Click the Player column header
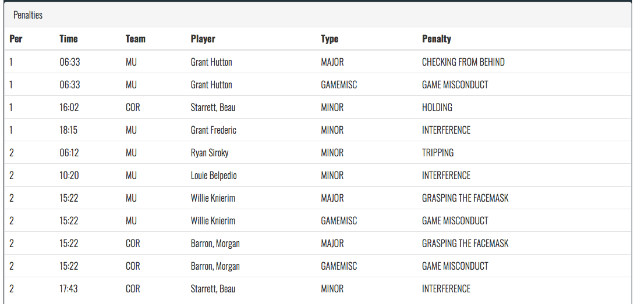This screenshot has width=634, height=304. tap(203, 39)
